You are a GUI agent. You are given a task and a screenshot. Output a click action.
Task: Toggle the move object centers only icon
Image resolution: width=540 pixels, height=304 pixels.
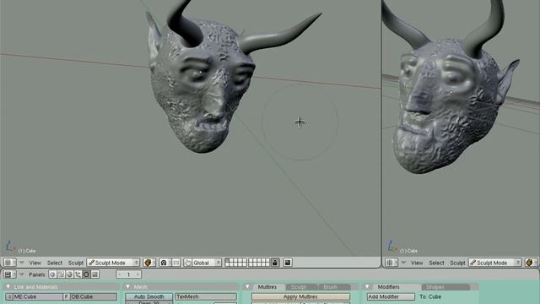click(x=176, y=263)
